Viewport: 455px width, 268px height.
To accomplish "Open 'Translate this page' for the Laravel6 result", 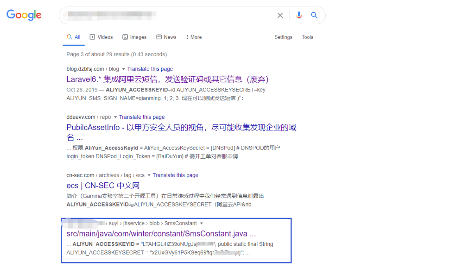I will click(150, 68).
